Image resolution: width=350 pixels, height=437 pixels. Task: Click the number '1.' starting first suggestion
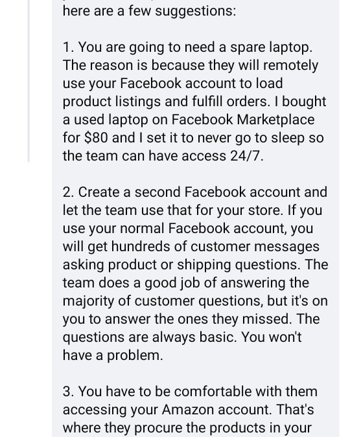click(x=69, y=47)
